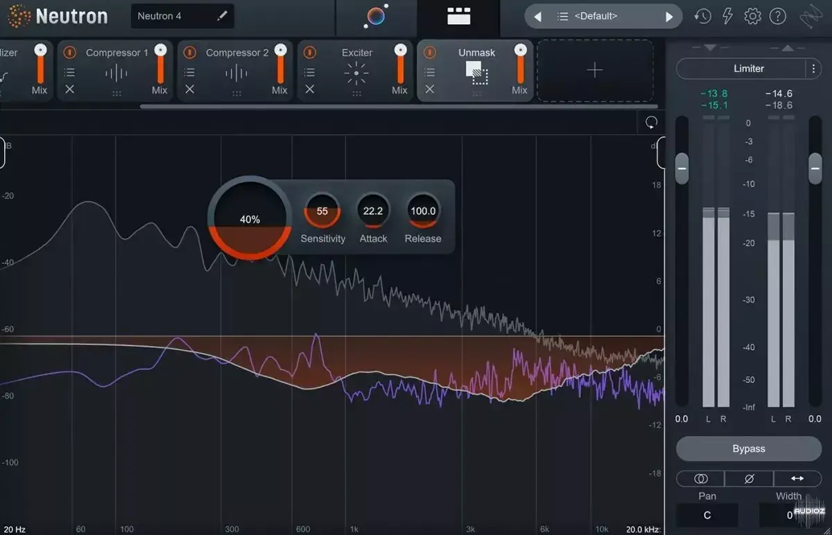Click the 40% Unmask amount knob
The height and width of the screenshot is (535, 832).
pos(250,218)
